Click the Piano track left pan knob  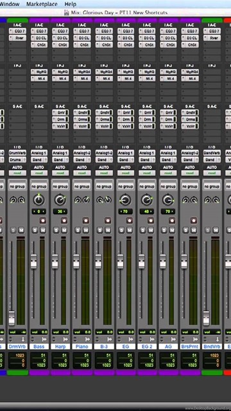click(78, 200)
